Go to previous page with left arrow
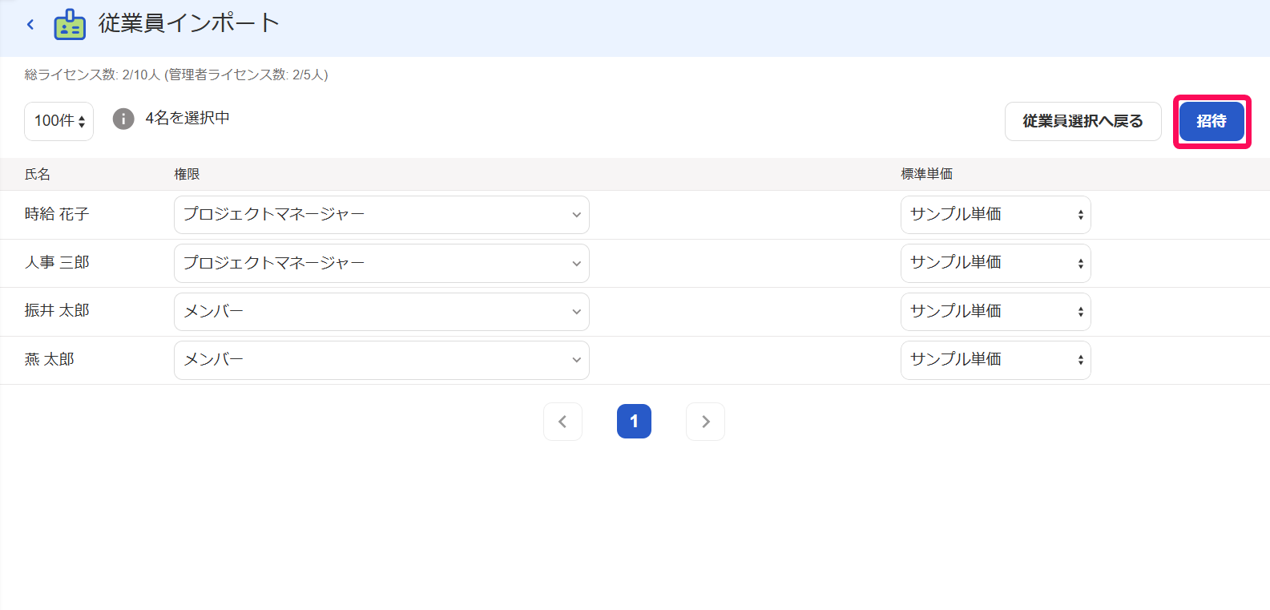This screenshot has width=1270, height=610. pos(562,422)
